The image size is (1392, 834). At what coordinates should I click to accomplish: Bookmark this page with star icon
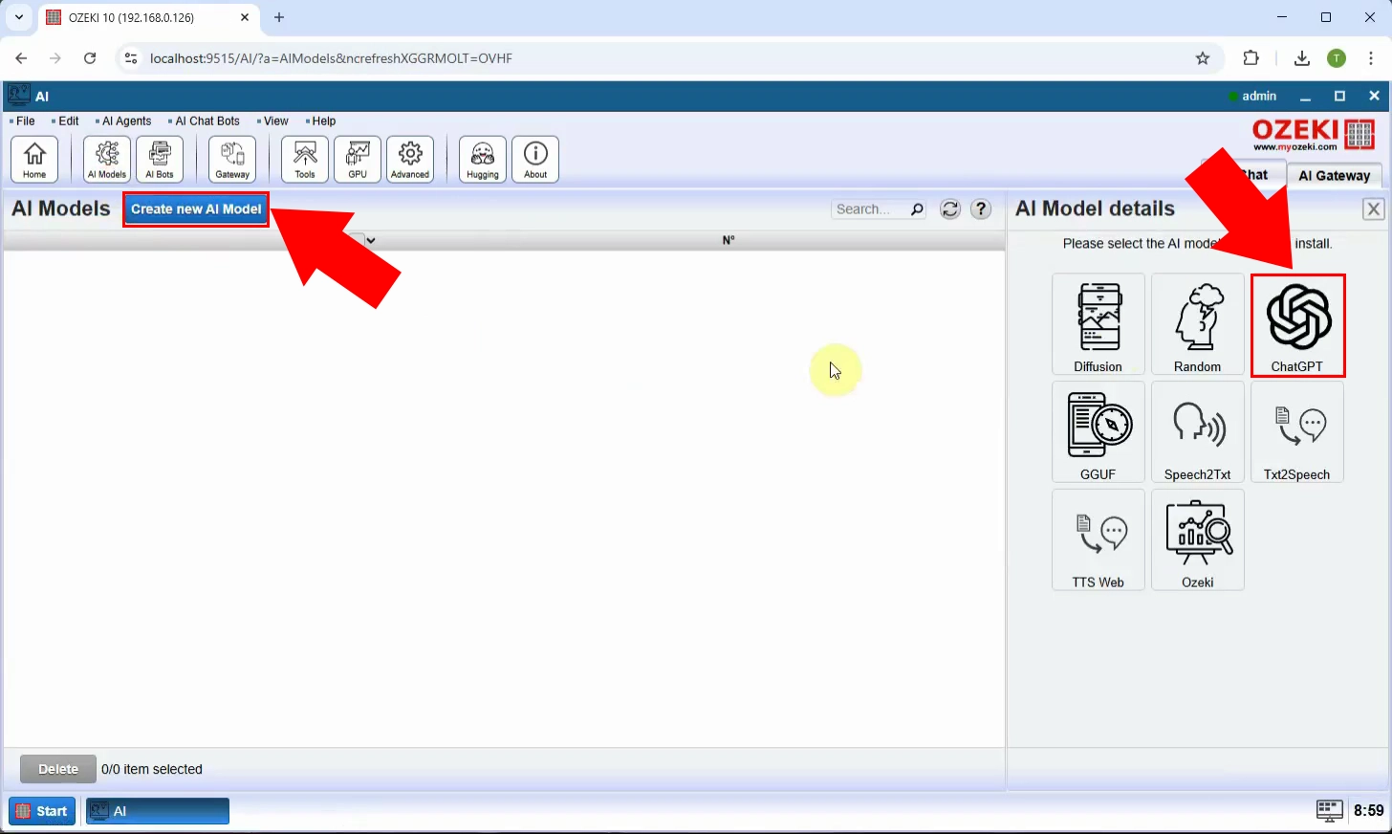1203,58
